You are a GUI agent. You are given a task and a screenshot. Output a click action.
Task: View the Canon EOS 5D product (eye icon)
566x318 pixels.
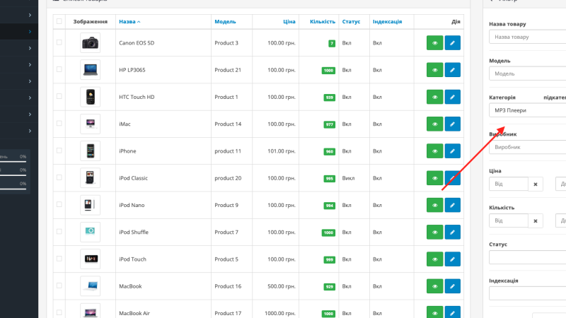434,43
